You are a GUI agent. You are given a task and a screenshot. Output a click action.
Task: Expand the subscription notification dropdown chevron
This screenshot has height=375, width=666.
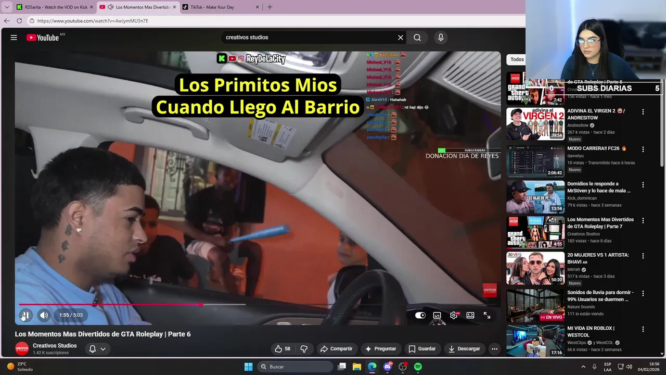click(103, 349)
